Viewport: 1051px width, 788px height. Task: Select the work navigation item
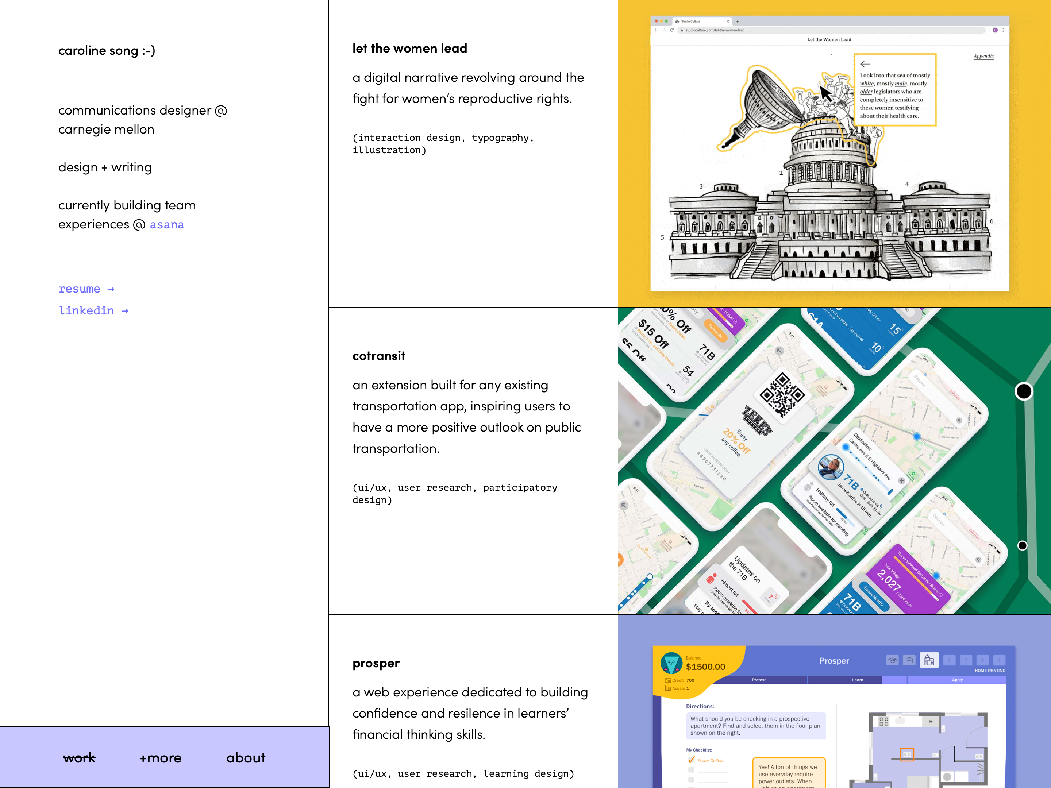pos(79,758)
